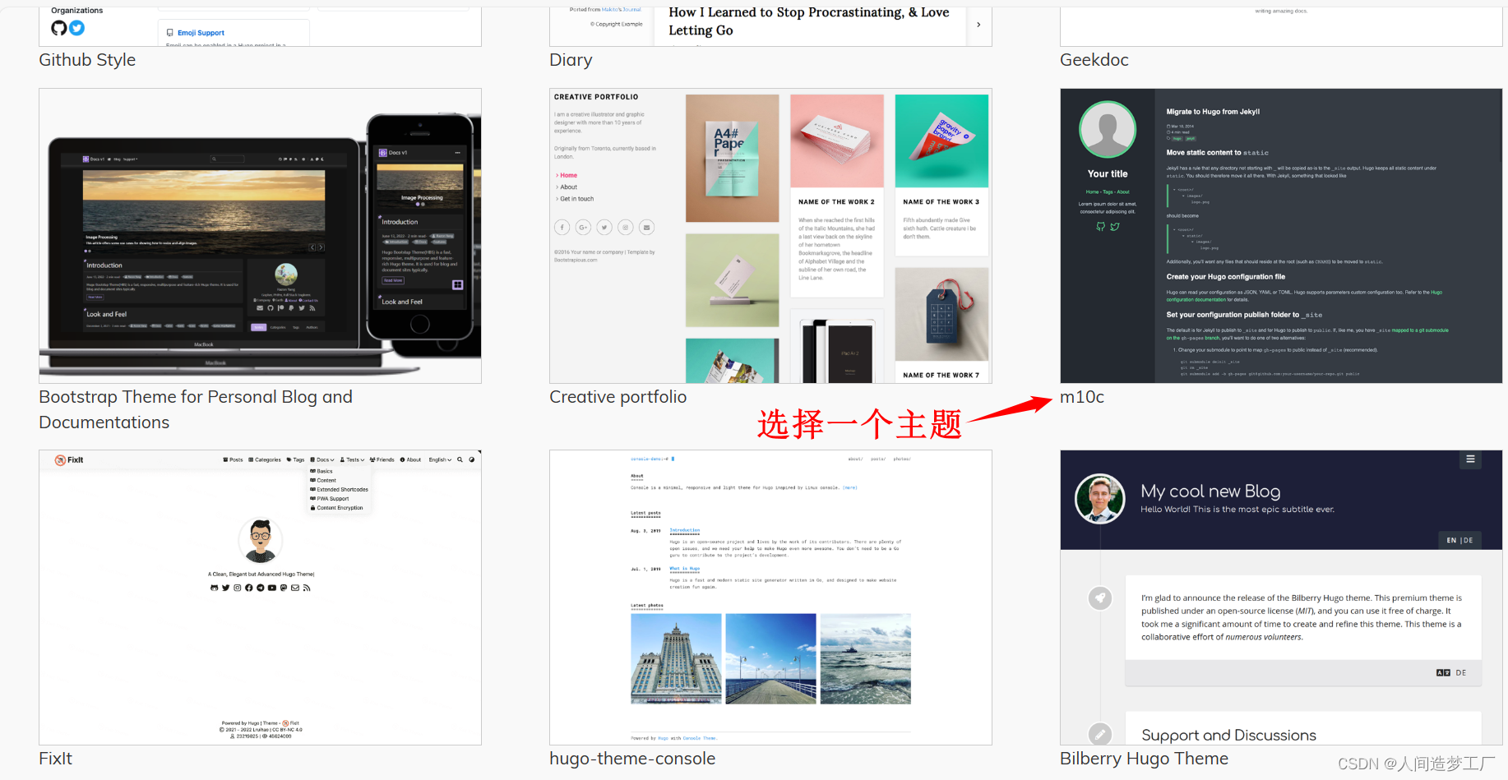1508x780 pixels.
Task: Open About in FixIt navbar
Action: coord(410,459)
